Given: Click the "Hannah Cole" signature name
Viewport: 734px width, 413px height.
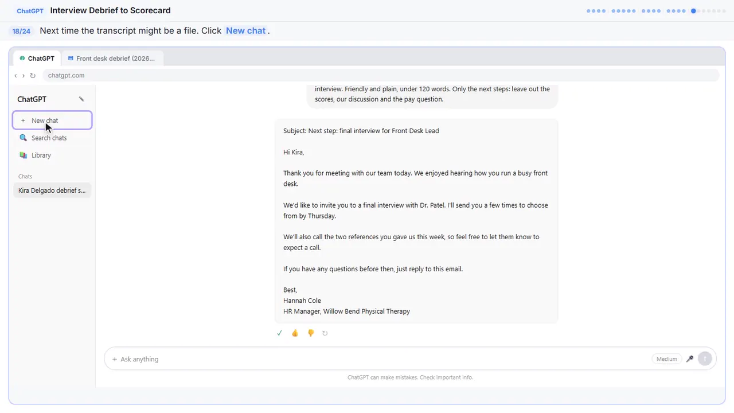Looking at the screenshot, I should tap(302, 301).
